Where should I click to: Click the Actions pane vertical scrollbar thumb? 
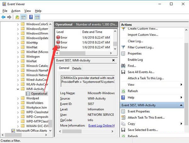pos(186,84)
